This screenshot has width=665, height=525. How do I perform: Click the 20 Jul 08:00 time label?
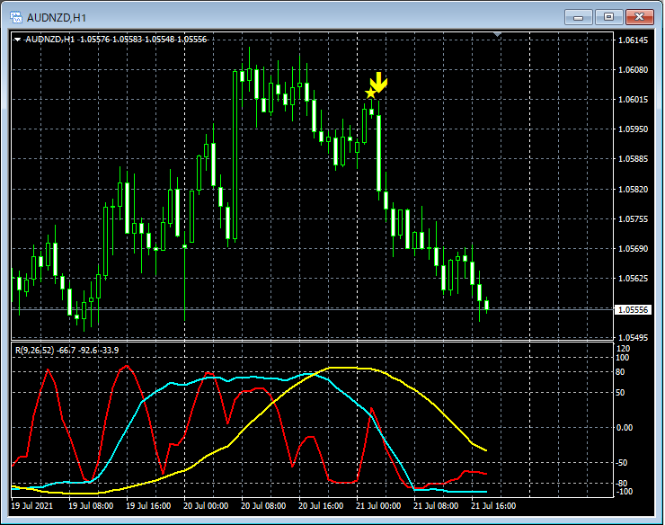point(263,506)
